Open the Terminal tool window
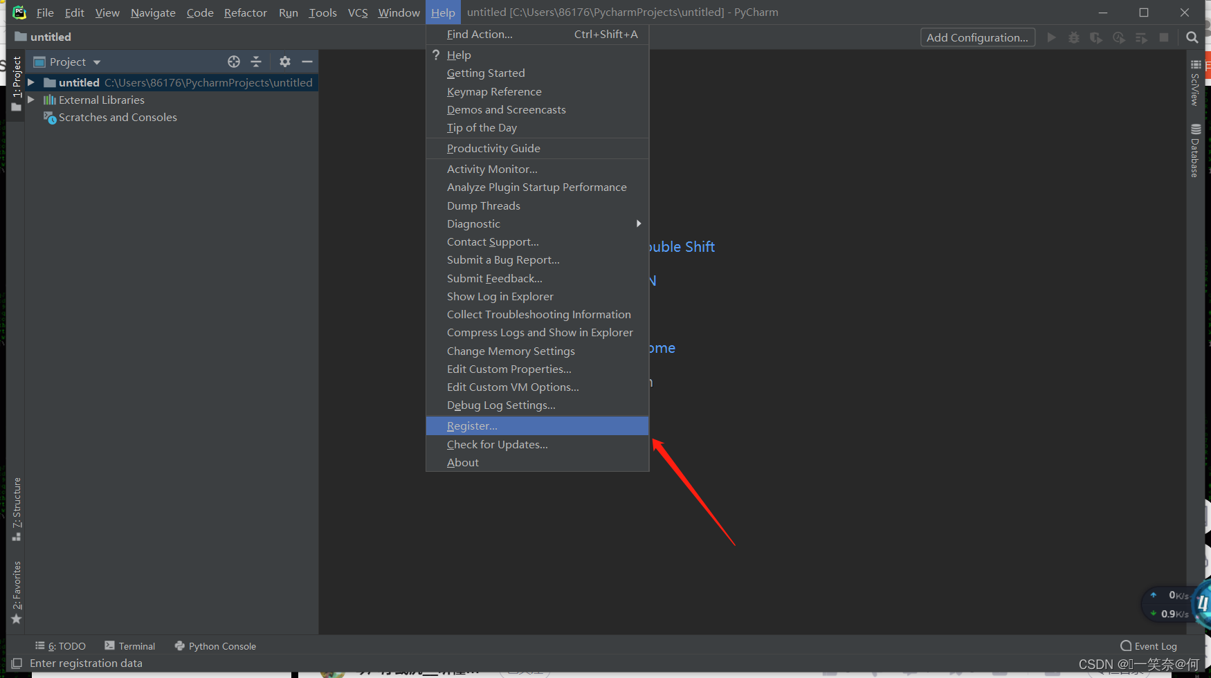Viewport: 1211px width, 678px height. 130,646
